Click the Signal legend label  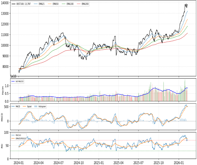(x=29, y=107)
